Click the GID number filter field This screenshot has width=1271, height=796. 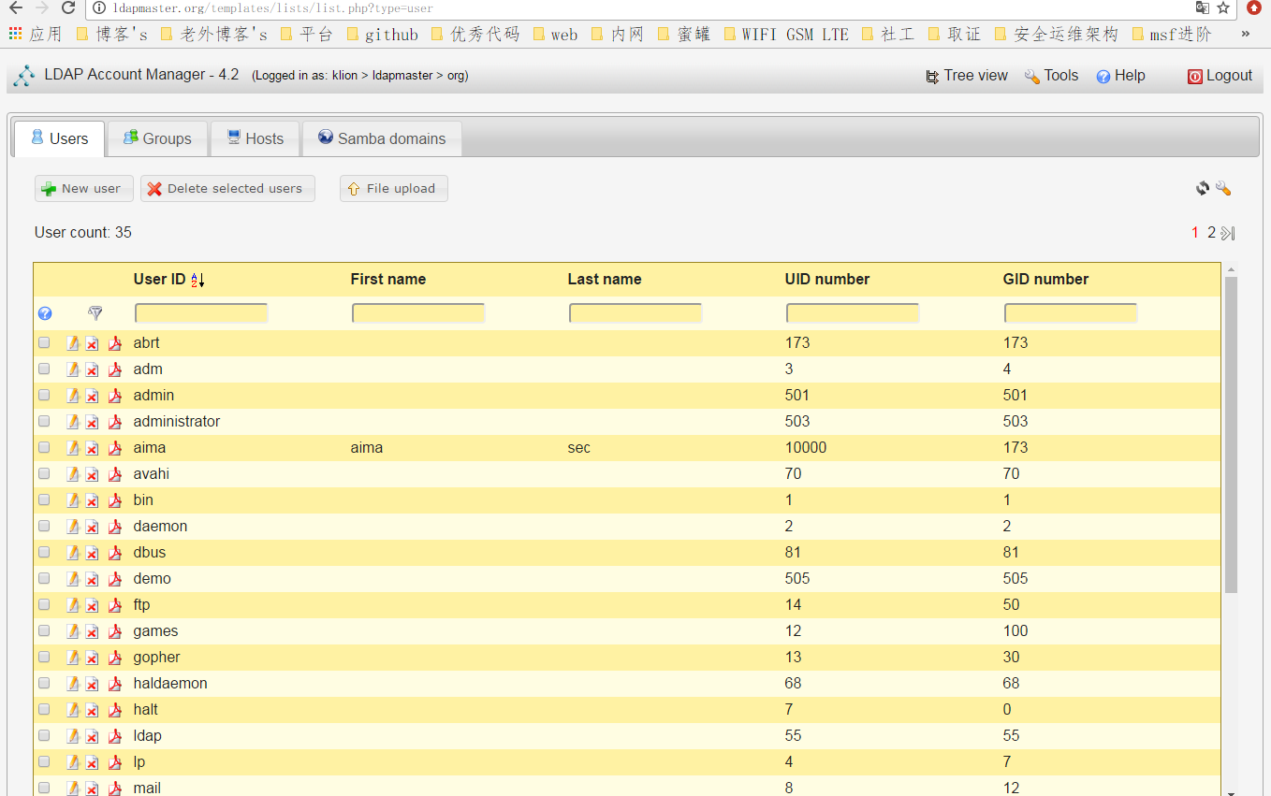(x=1071, y=313)
